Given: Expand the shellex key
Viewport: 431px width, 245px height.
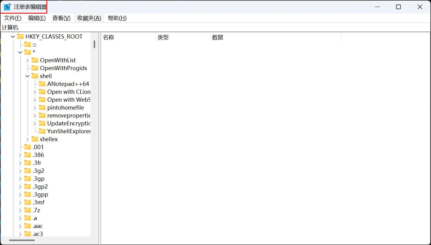Looking at the screenshot, I should [x=27, y=139].
